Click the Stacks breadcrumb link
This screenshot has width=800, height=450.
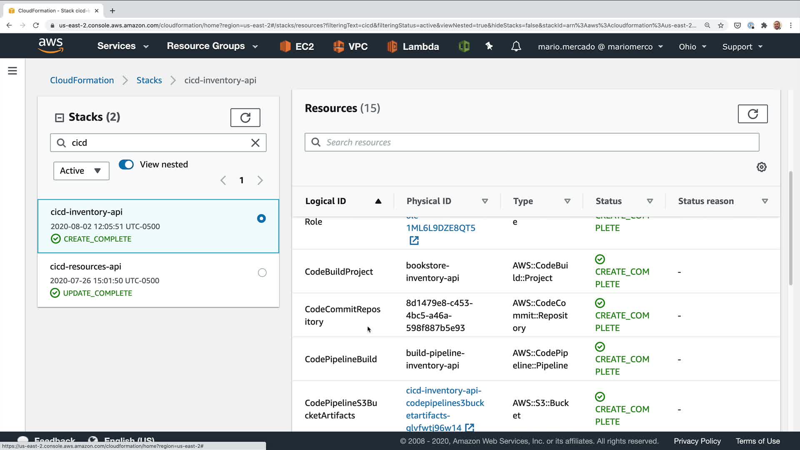(x=149, y=80)
